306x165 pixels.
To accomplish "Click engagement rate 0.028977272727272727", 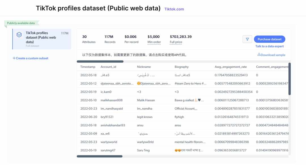I will [x=232, y=125].
